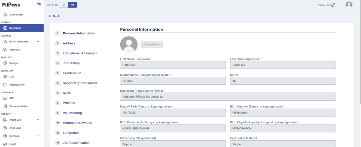Expand the Audit Log submenu chevron

(x=38, y=120)
